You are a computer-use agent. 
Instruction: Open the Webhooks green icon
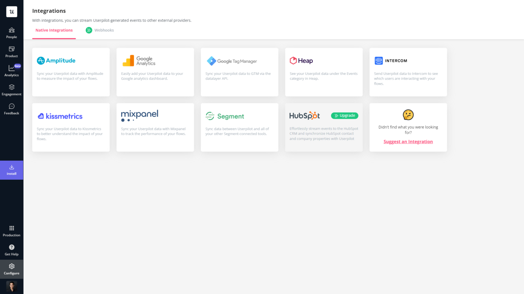point(89,30)
